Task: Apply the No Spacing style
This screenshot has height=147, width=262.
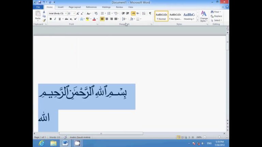Action: click(x=175, y=16)
